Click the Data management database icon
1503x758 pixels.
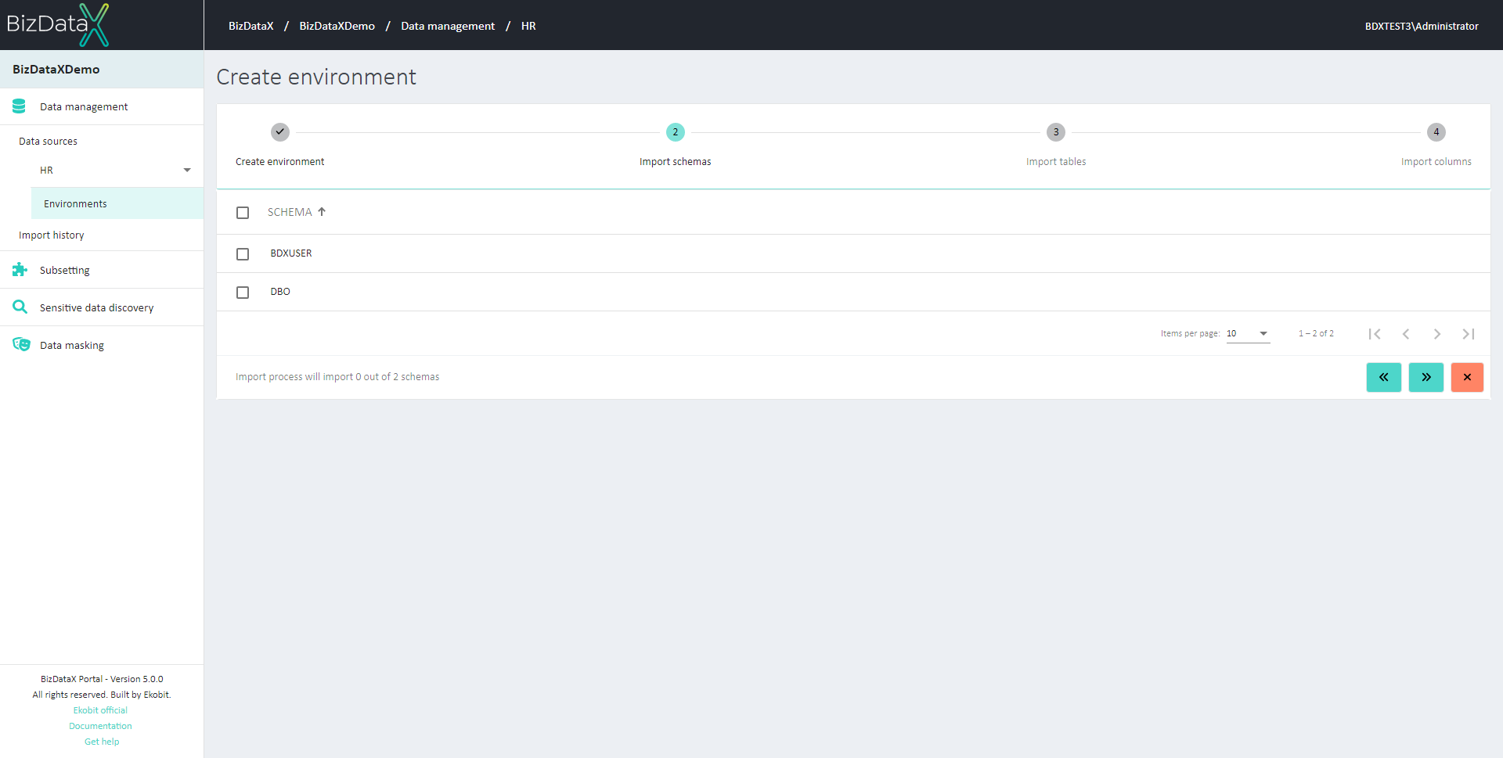tap(20, 106)
